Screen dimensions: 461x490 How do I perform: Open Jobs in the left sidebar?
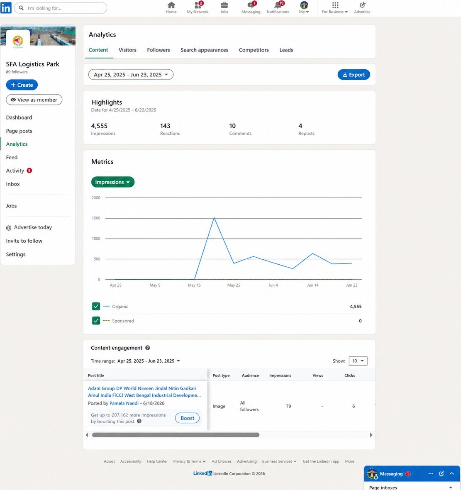pyautogui.click(x=11, y=206)
